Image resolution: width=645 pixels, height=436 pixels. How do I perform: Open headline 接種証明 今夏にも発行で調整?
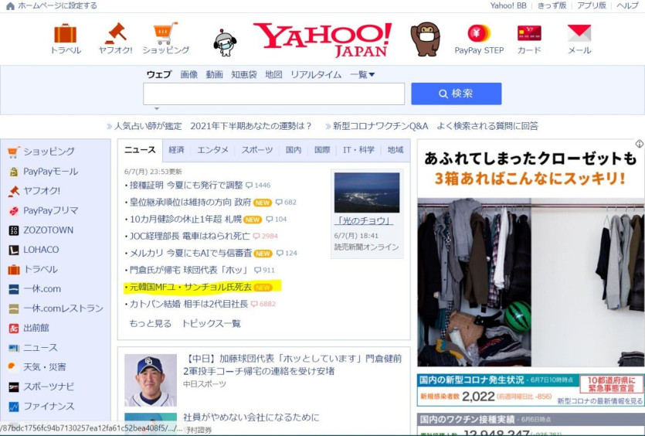(x=186, y=186)
